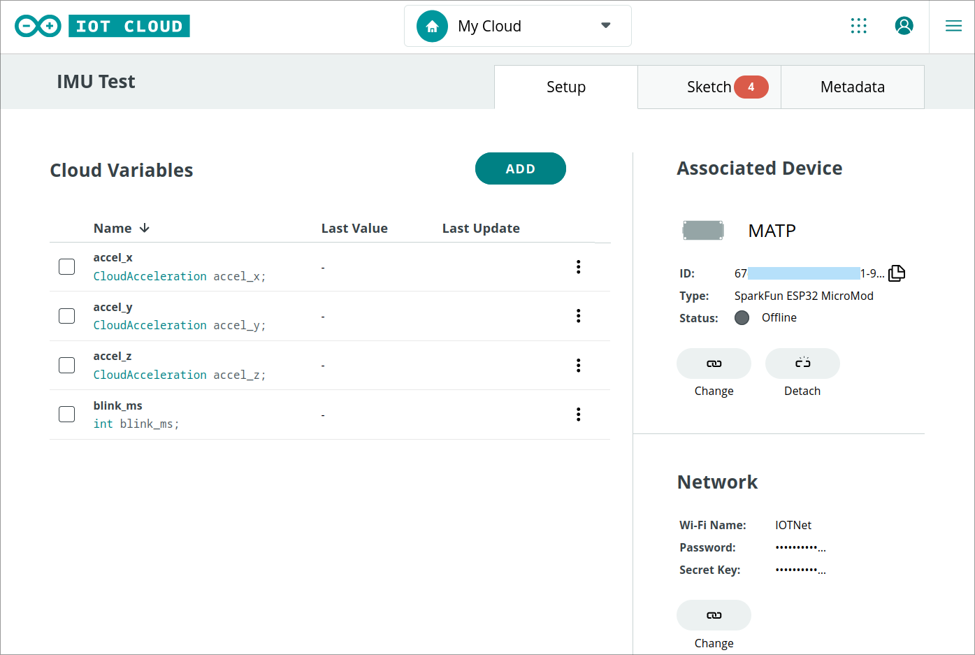Click the ADD cloud variable button
This screenshot has width=975, height=655.
point(520,168)
